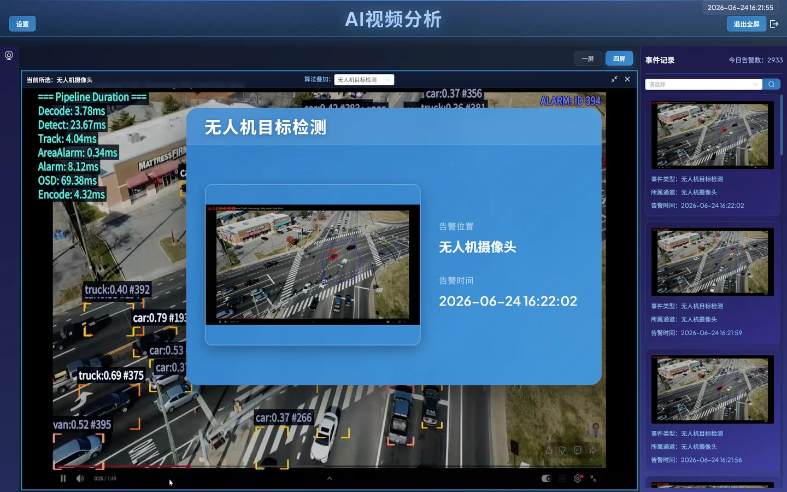Click the 当前所选: 无人机摄像头 label
Image resolution: width=787 pixels, height=492 pixels.
tap(60, 80)
